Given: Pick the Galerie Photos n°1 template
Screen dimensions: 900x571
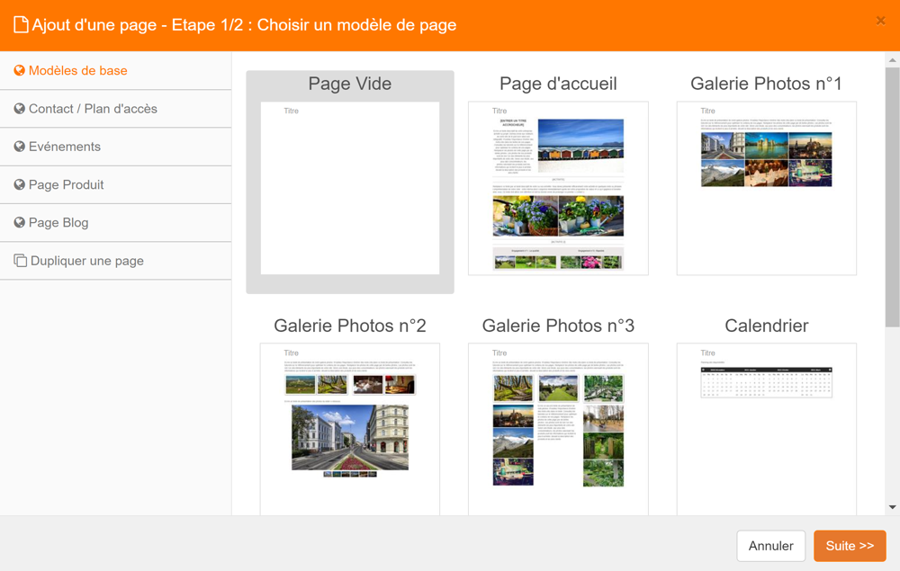Looking at the screenshot, I should point(766,187).
